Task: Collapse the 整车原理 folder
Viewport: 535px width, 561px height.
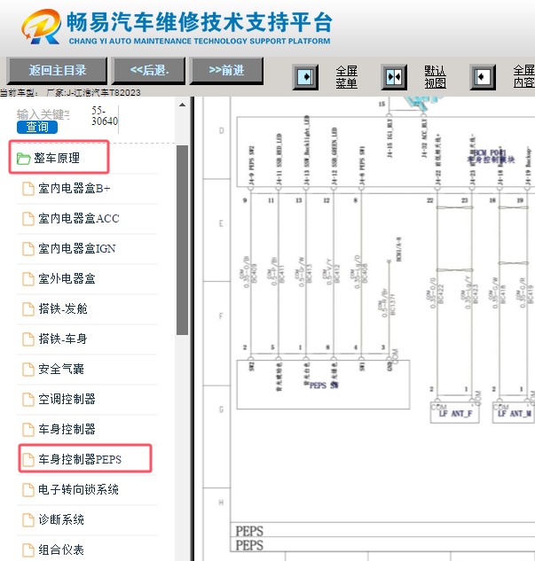Action: (59, 158)
